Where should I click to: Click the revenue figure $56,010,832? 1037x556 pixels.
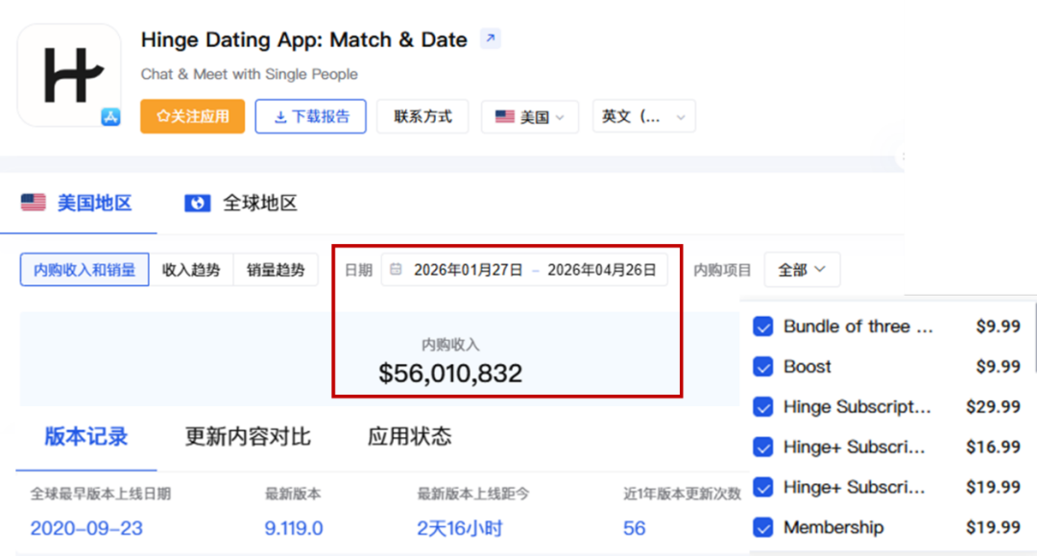450,374
